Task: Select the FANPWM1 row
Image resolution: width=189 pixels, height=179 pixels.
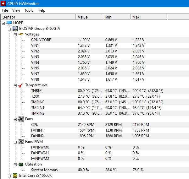Action: [x=110, y=153]
